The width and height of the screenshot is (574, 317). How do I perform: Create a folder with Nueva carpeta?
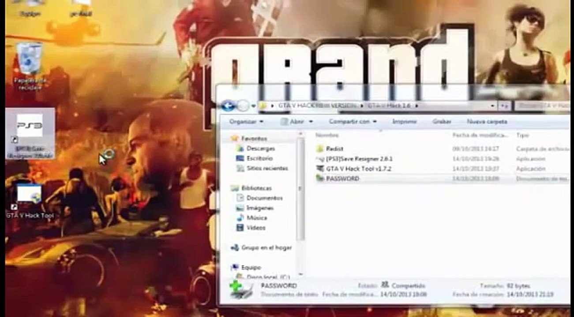487,122
